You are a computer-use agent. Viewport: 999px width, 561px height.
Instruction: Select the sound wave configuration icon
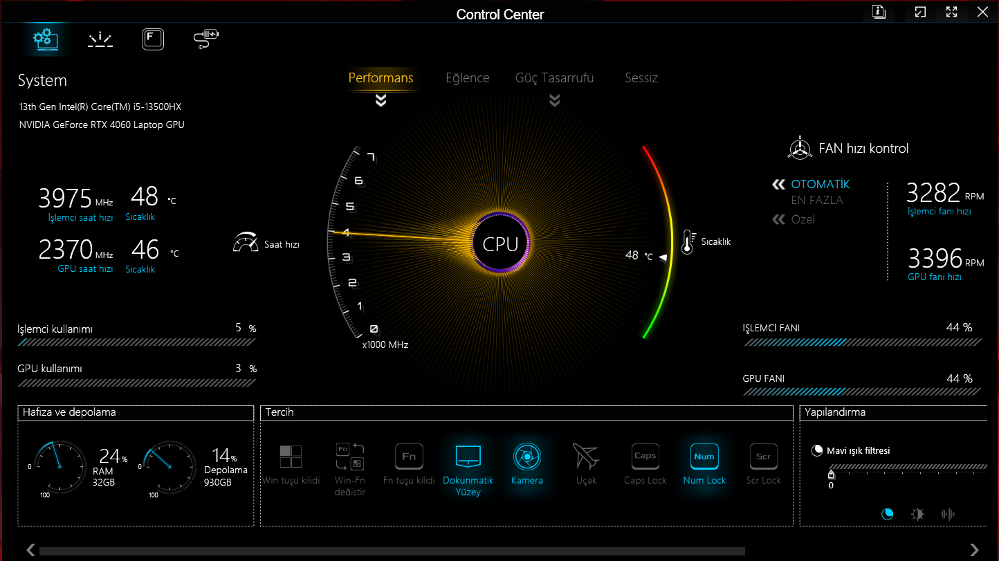pos(948,514)
